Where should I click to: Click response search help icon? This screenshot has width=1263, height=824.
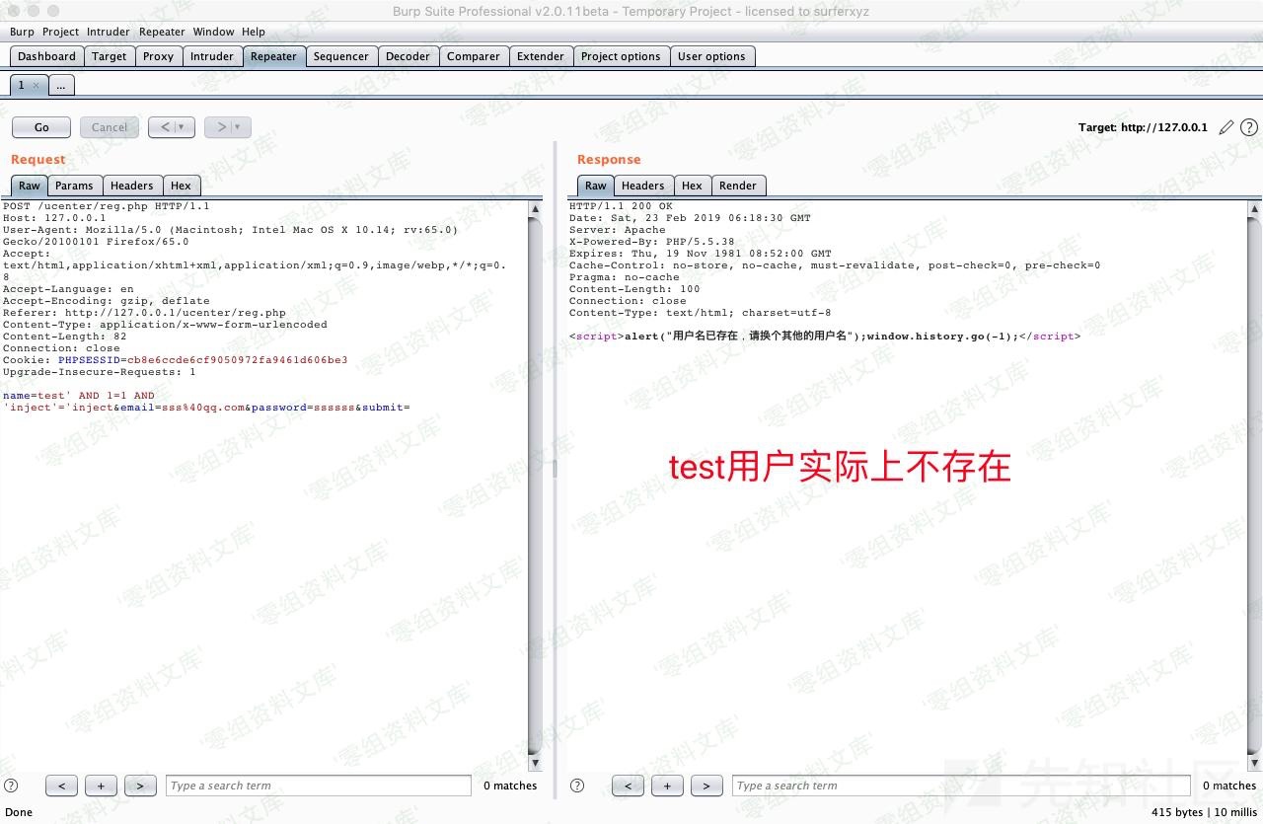577,786
